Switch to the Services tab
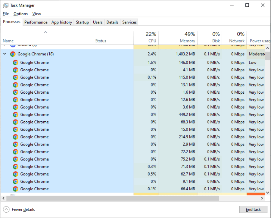Screen dimensions: 271x218 [129, 22]
